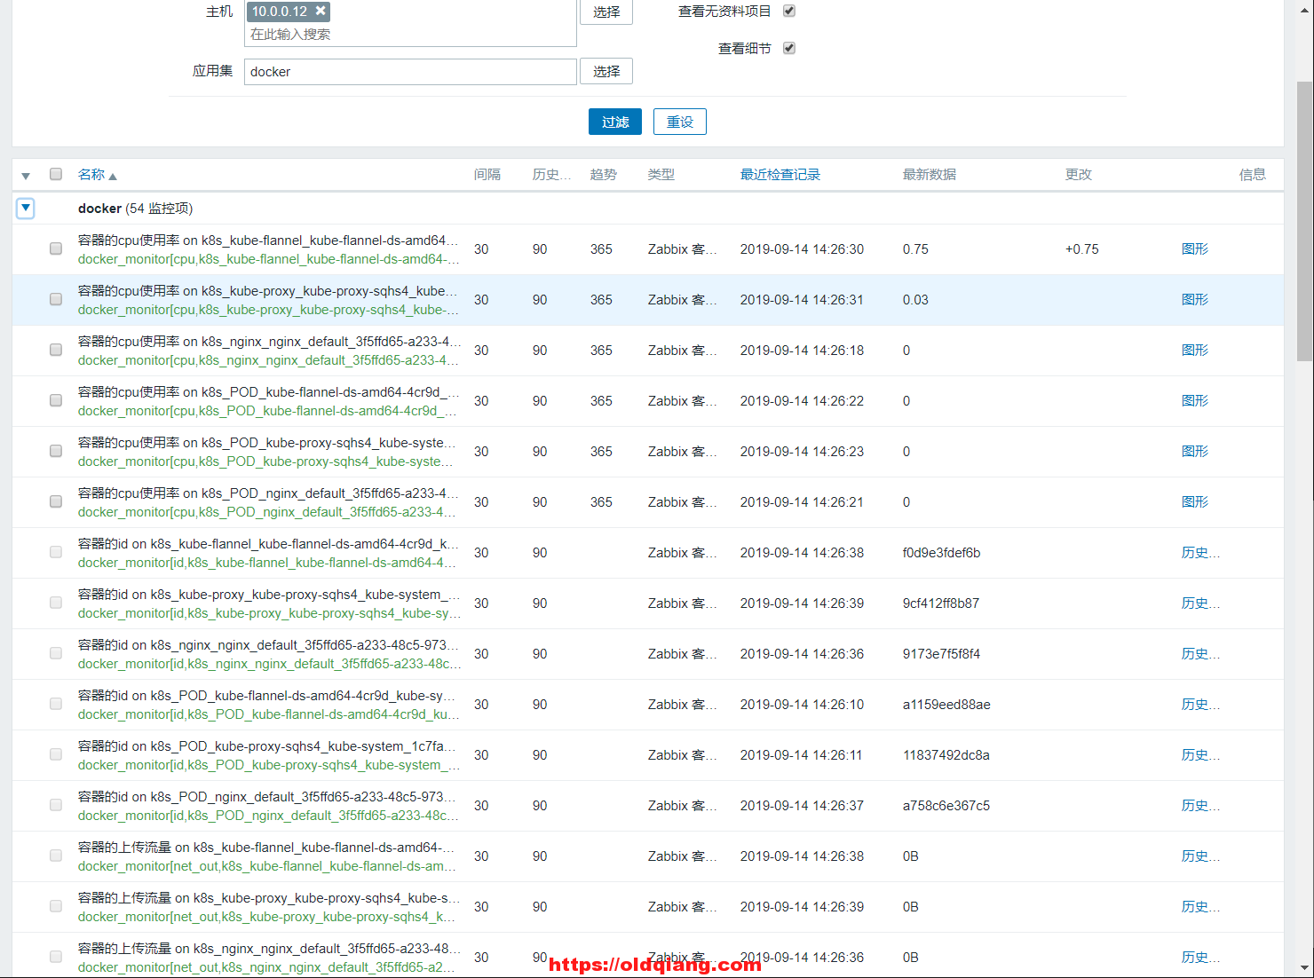This screenshot has width=1314, height=978.
Task: Toggle the 查看细节 checkbox
Action: coord(789,48)
